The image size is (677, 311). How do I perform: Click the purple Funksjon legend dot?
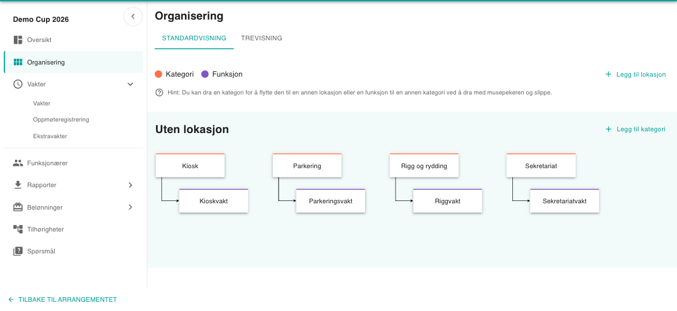click(x=205, y=74)
